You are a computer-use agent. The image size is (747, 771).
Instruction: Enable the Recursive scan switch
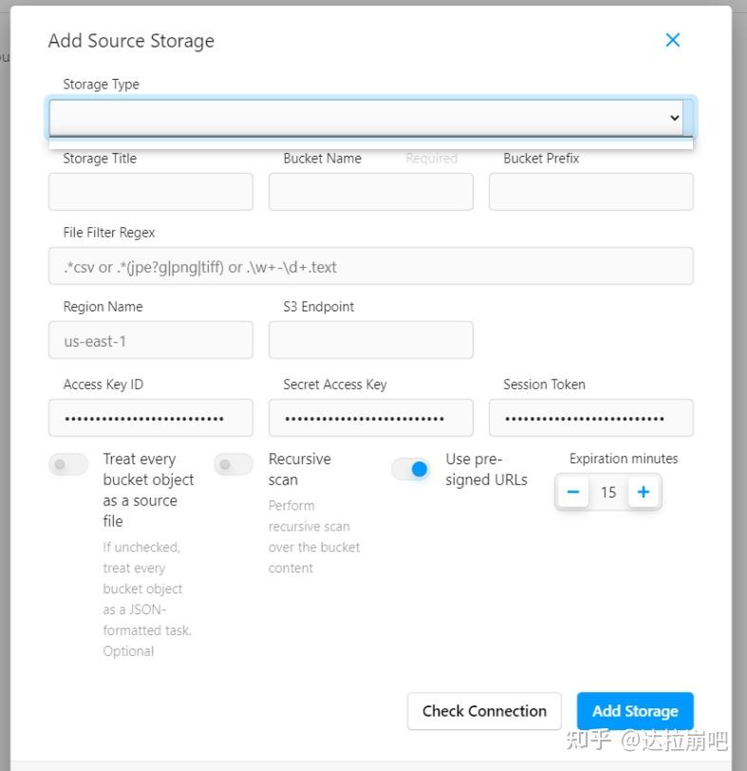coord(233,464)
